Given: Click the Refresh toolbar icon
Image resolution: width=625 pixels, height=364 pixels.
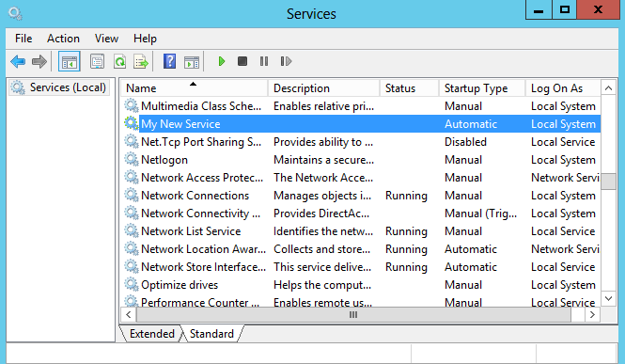Looking at the screenshot, I should tap(119, 61).
